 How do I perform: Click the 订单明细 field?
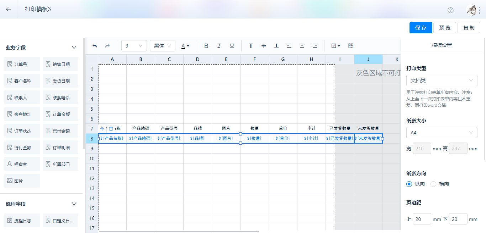click(60, 148)
